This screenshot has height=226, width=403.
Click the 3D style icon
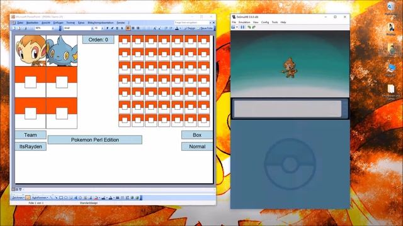[137, 198]
